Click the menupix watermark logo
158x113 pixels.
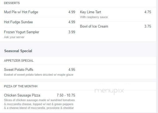click(109, 91)
